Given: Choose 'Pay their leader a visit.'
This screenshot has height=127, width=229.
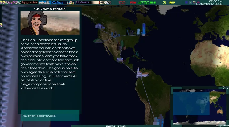Looking at the screenshot, I should (50, 116).
